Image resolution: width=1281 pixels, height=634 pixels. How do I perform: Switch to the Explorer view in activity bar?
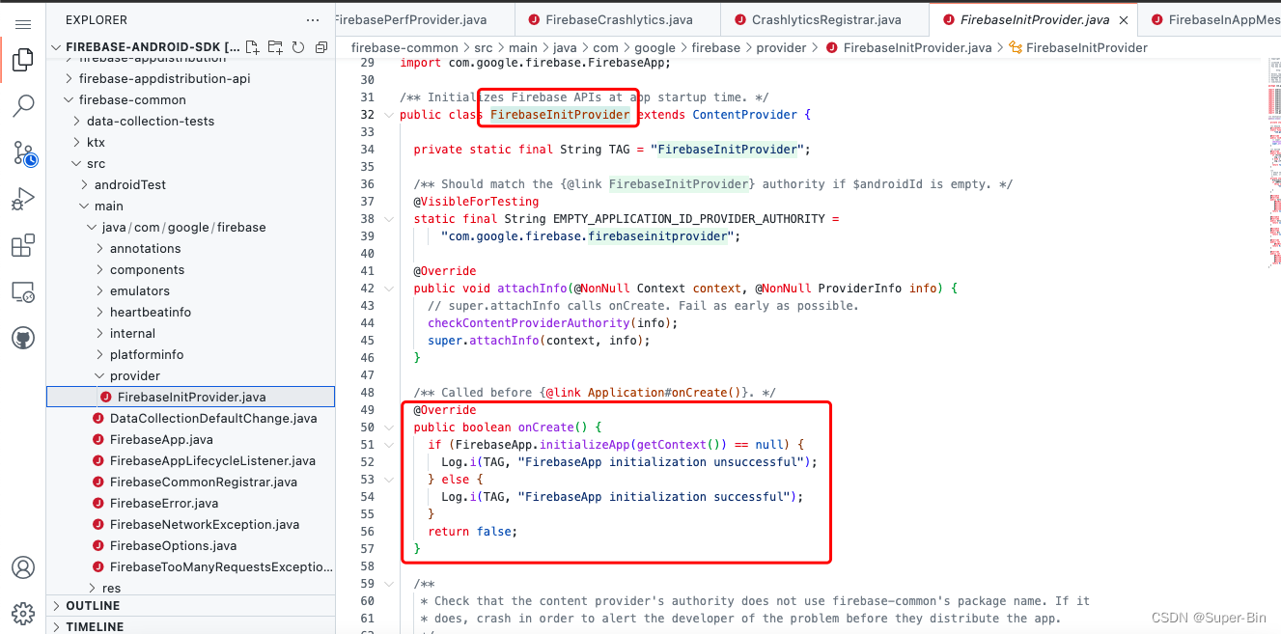(x=23, y=62)
